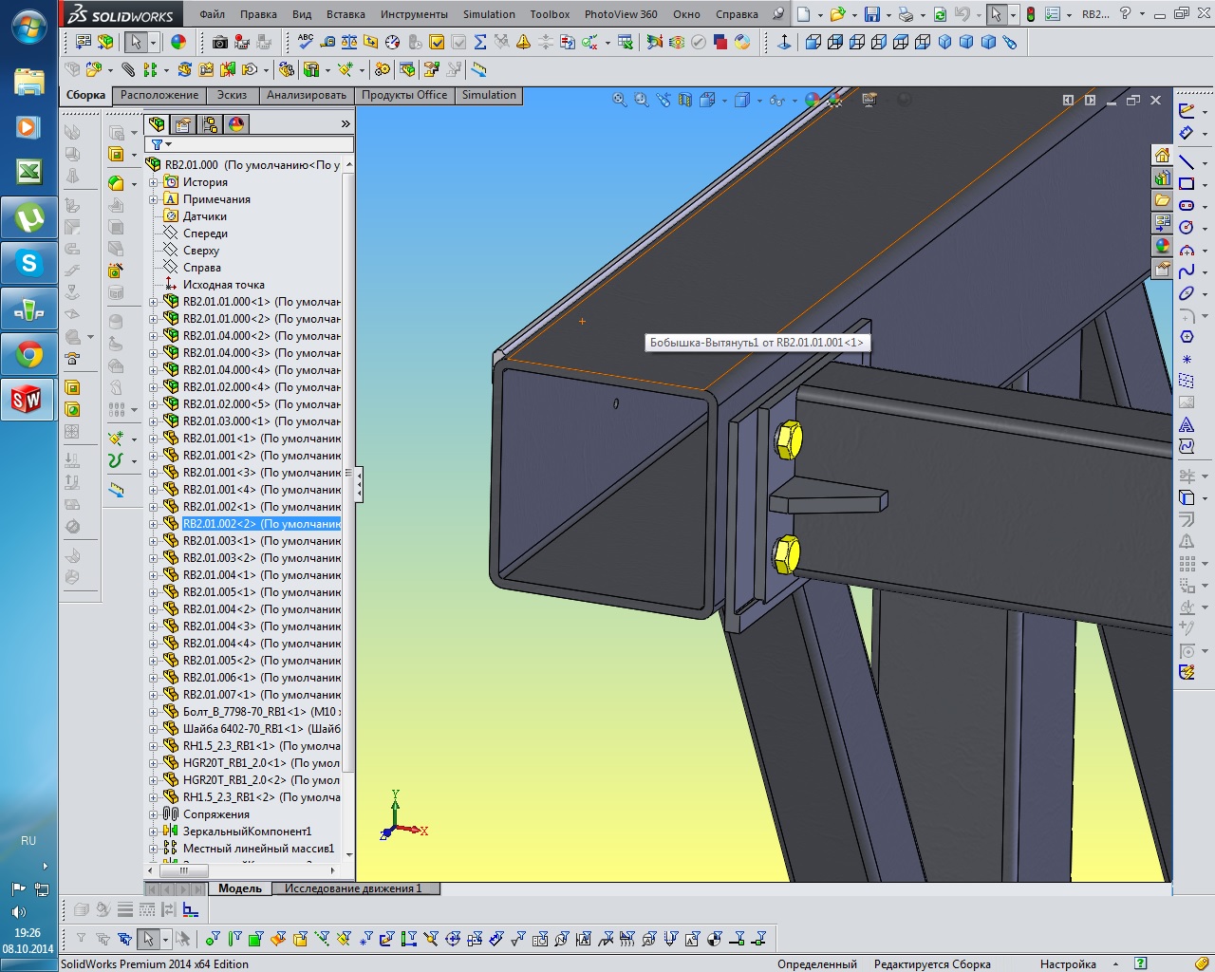Viewport: 1215px width, 972px height.
Task: Open the DisplayManager color ball tab
Action: (x=236, y=124)
